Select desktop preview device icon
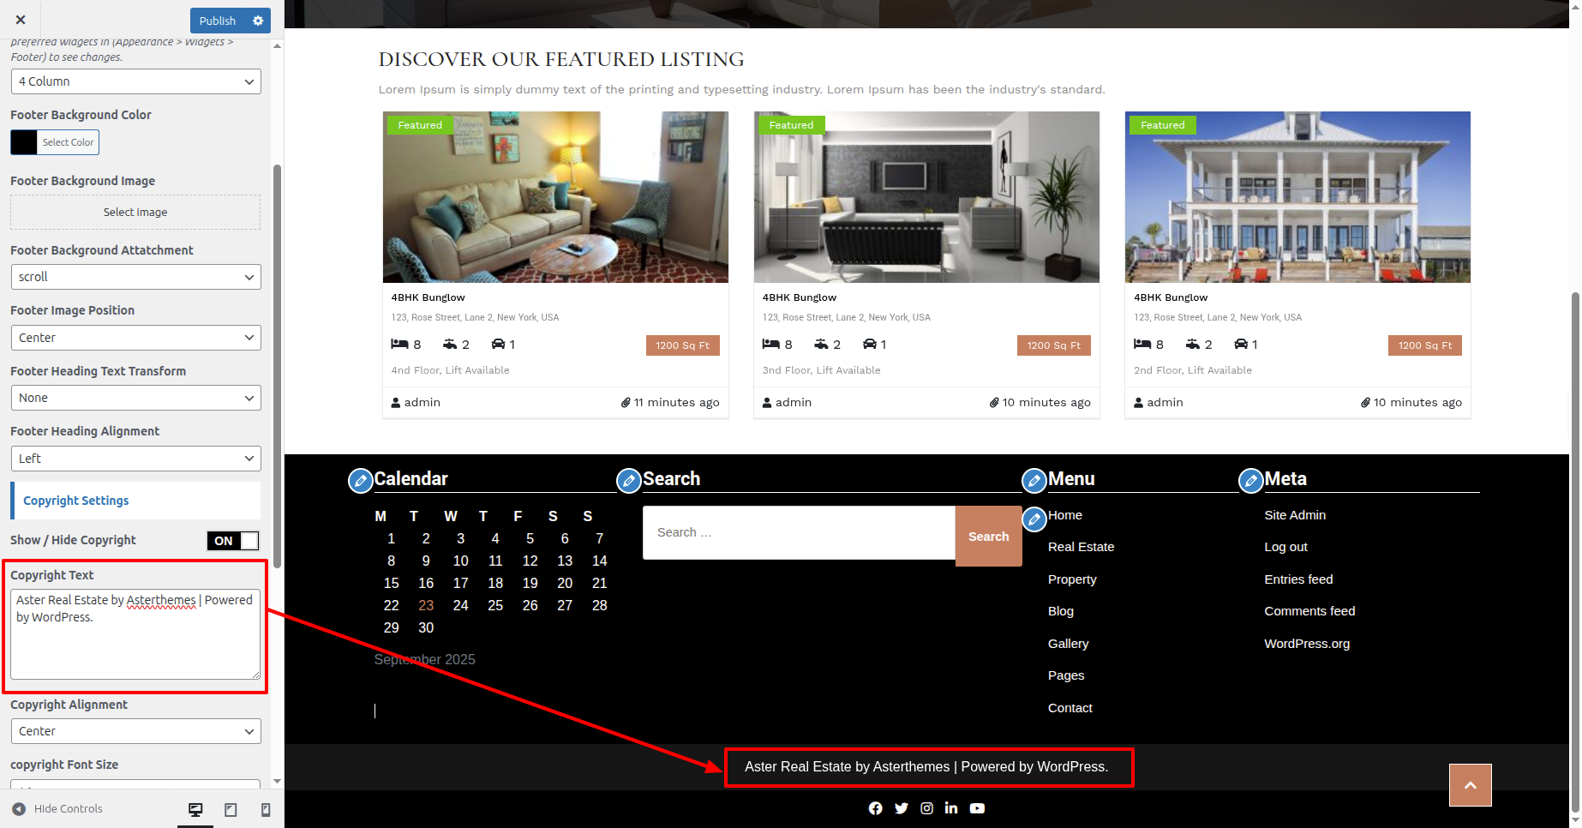 [x=195, y=809]
